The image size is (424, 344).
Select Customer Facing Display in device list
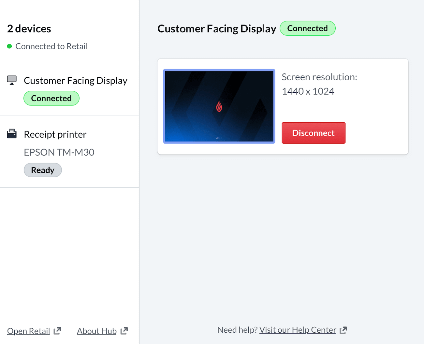[75, 81]
